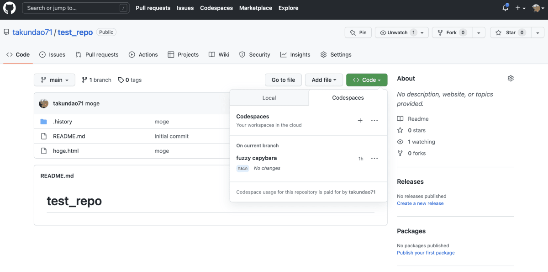The image size is (548, 272).
Task: Open fuzzy capybara options ellipsis
Action: pos(374,158)
